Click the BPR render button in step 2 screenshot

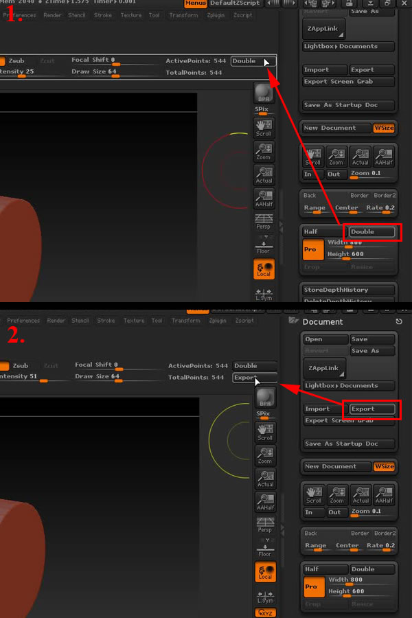pyautogui.click(x=265, y=398)
